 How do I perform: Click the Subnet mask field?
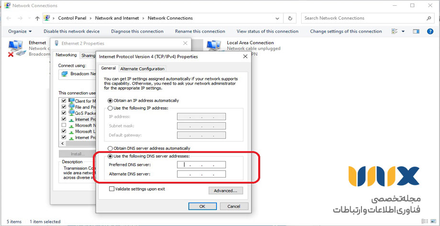201,126
